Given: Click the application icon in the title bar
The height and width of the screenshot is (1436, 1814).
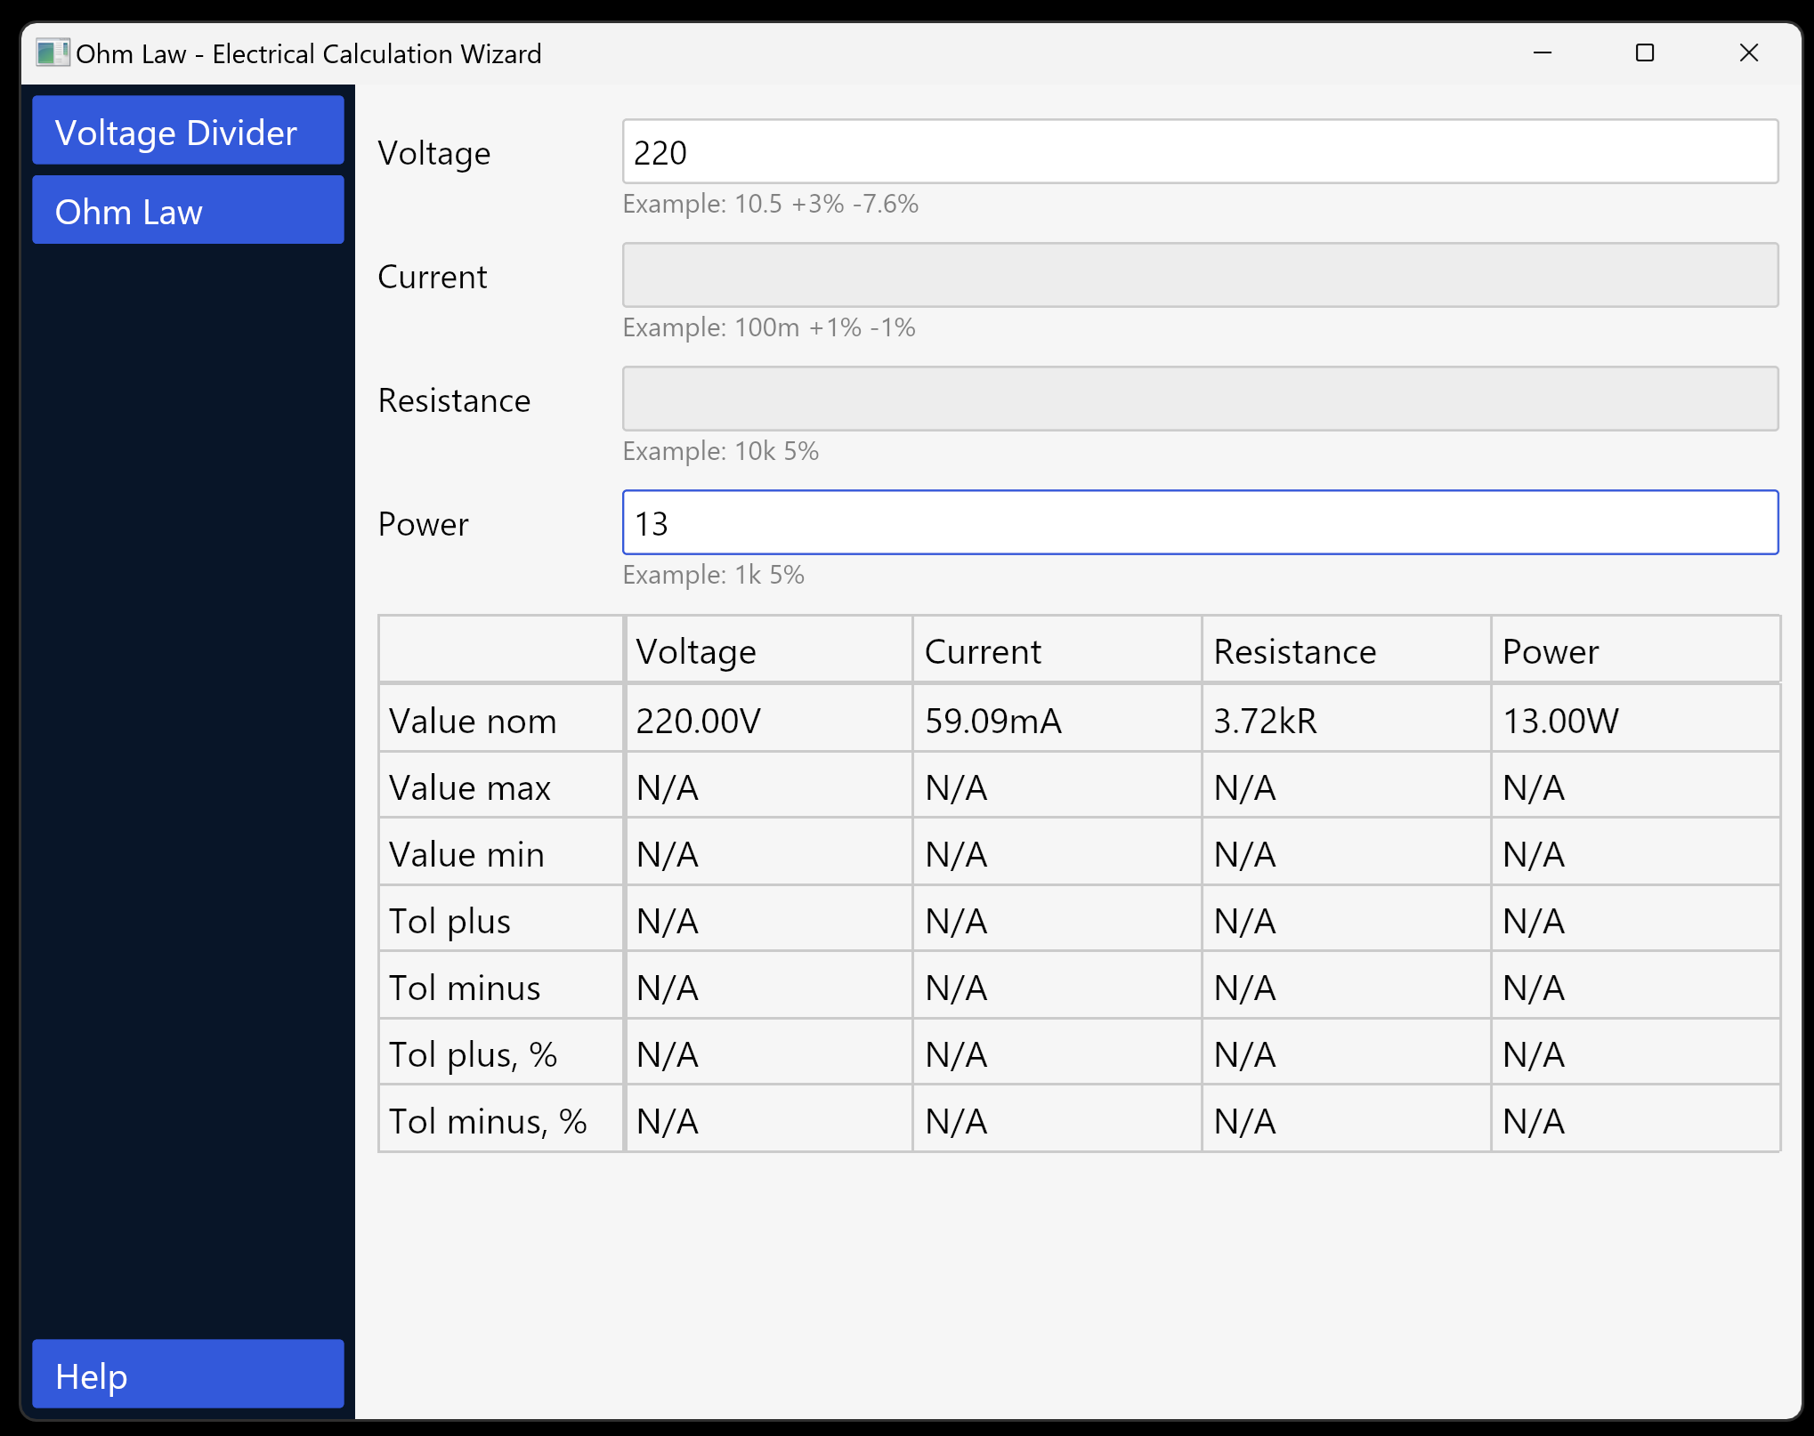Looking at the screenshot, I should pos(53,53).
